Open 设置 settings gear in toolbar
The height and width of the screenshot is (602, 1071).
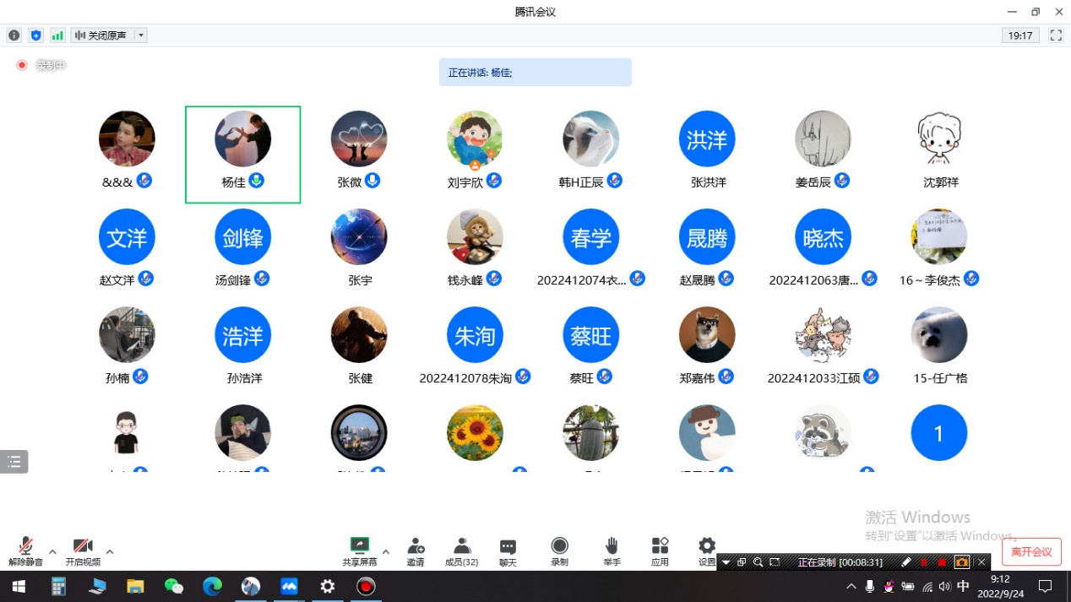point(707,549)
